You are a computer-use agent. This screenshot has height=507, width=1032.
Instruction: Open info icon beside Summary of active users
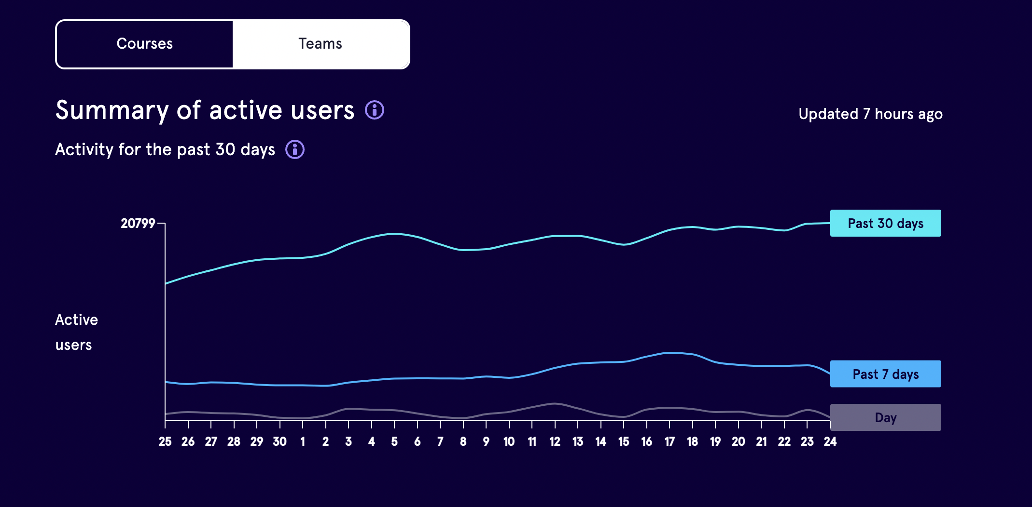375,110
